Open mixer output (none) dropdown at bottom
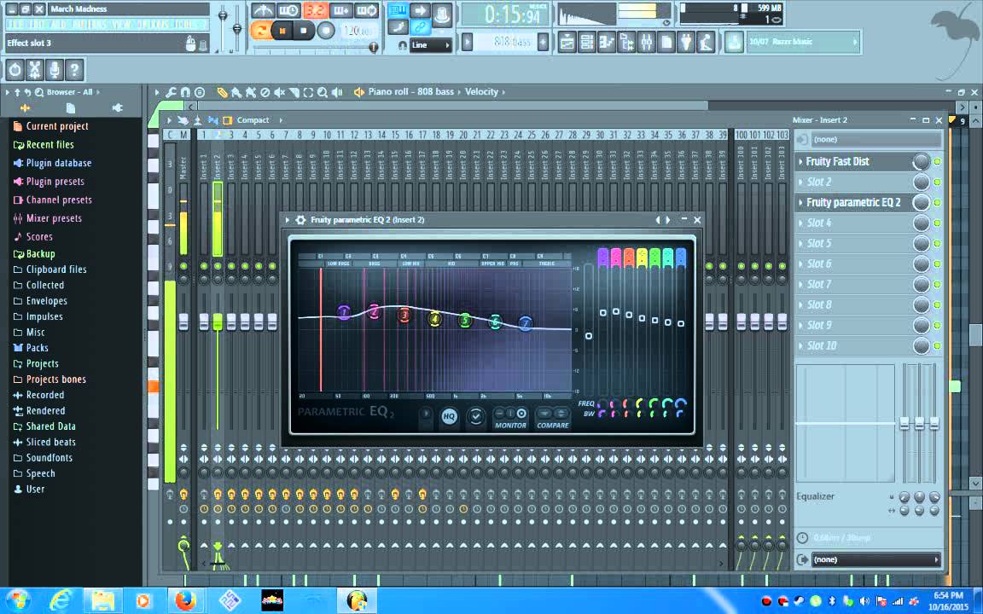Image resolution: width=983 pixels, height=614 pixels. (875, 559)
